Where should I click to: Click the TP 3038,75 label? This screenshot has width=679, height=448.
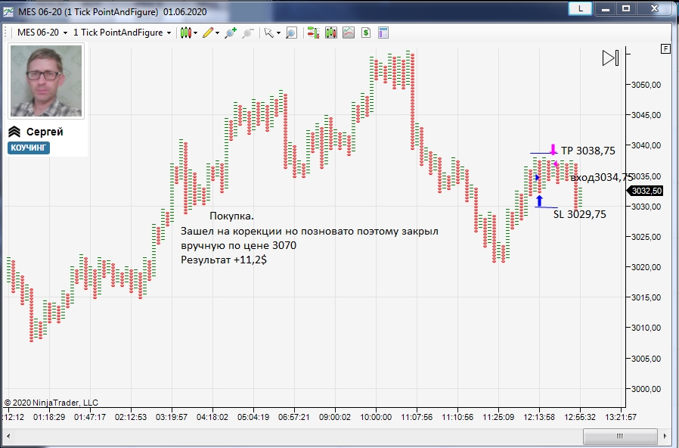click(x=588, y=151)
